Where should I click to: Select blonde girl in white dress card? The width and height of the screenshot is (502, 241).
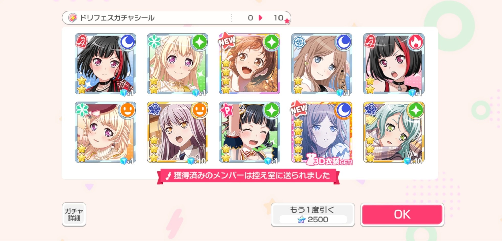pos(177,64)
